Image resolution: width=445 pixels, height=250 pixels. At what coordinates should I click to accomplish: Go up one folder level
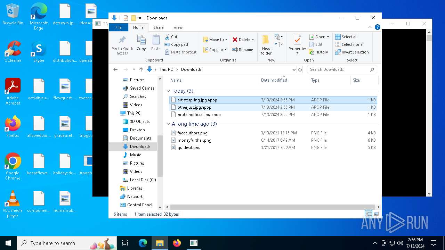click(x=141, y=69)
